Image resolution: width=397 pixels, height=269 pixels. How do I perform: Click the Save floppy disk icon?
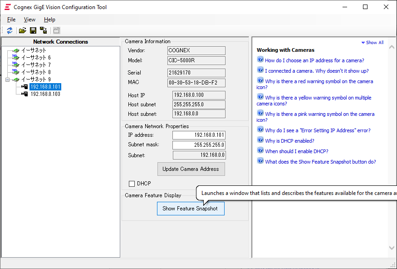coord(33,30)
